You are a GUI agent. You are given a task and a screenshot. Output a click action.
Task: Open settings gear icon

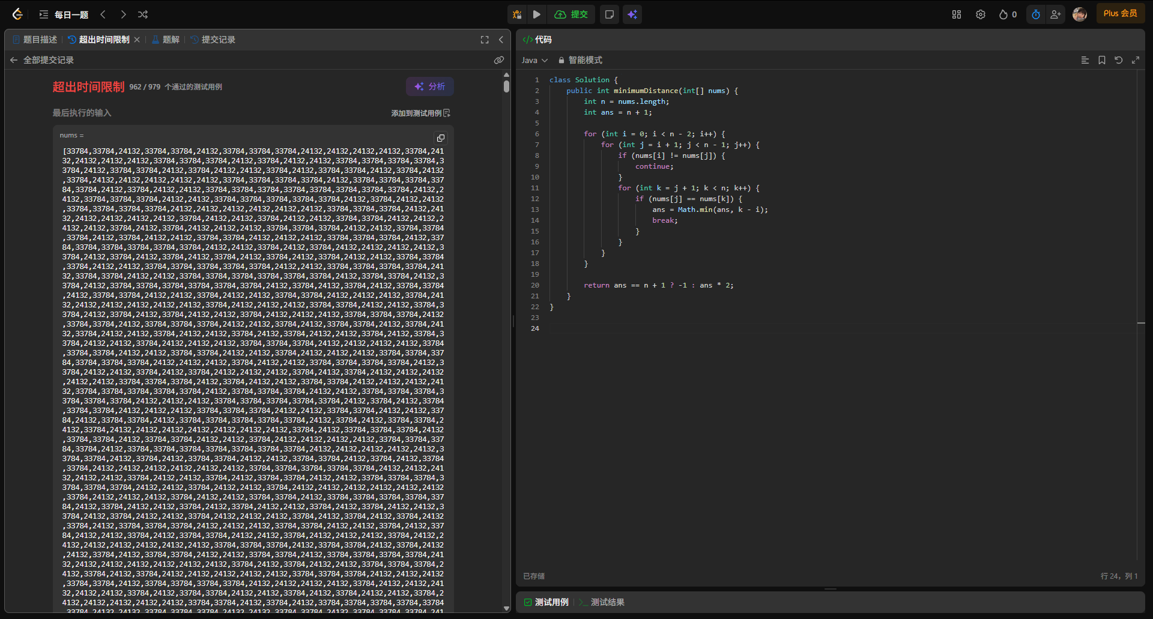(x=981, y=14)
